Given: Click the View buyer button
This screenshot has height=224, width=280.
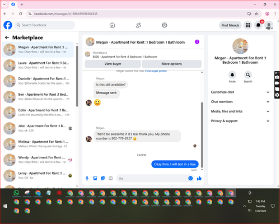Looking at the screenshot, I should (x=113, y=64).
